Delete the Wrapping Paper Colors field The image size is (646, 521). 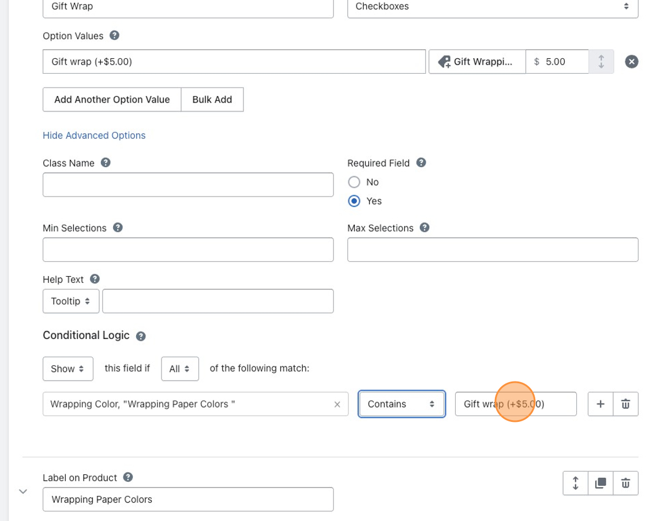point(625,483)
